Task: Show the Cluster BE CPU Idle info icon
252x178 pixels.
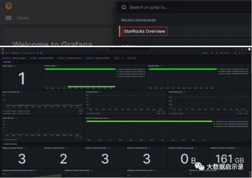Action: pyautogui.click(x=101, y=92)
